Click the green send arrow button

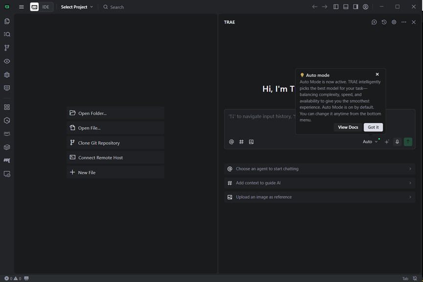click(x=408, y=142)
